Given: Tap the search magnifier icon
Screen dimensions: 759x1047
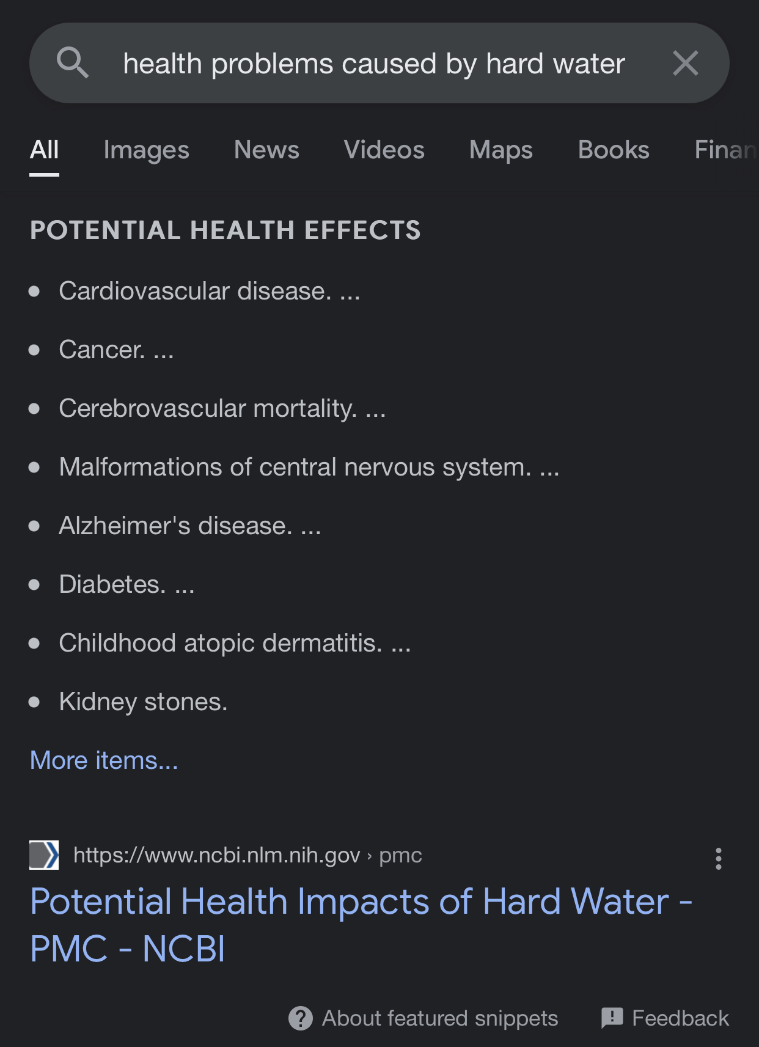Looking at the screenshot, I should [73, 63].
